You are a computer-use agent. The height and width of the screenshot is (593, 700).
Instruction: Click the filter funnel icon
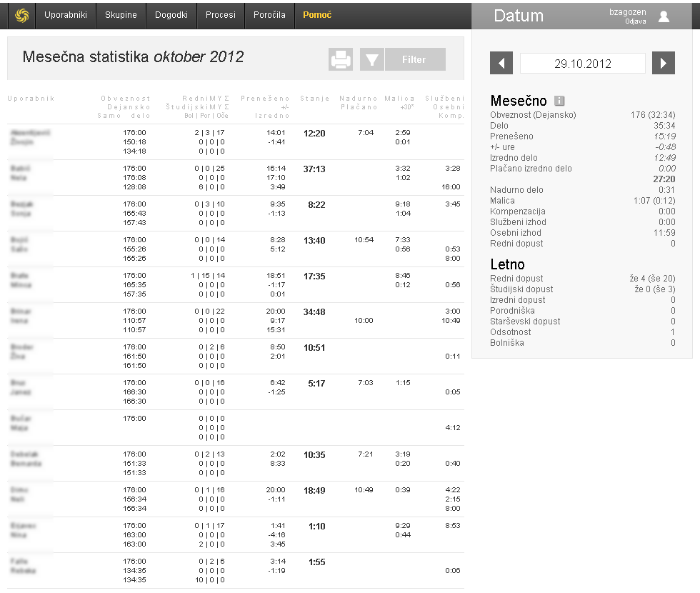(371, 59)
